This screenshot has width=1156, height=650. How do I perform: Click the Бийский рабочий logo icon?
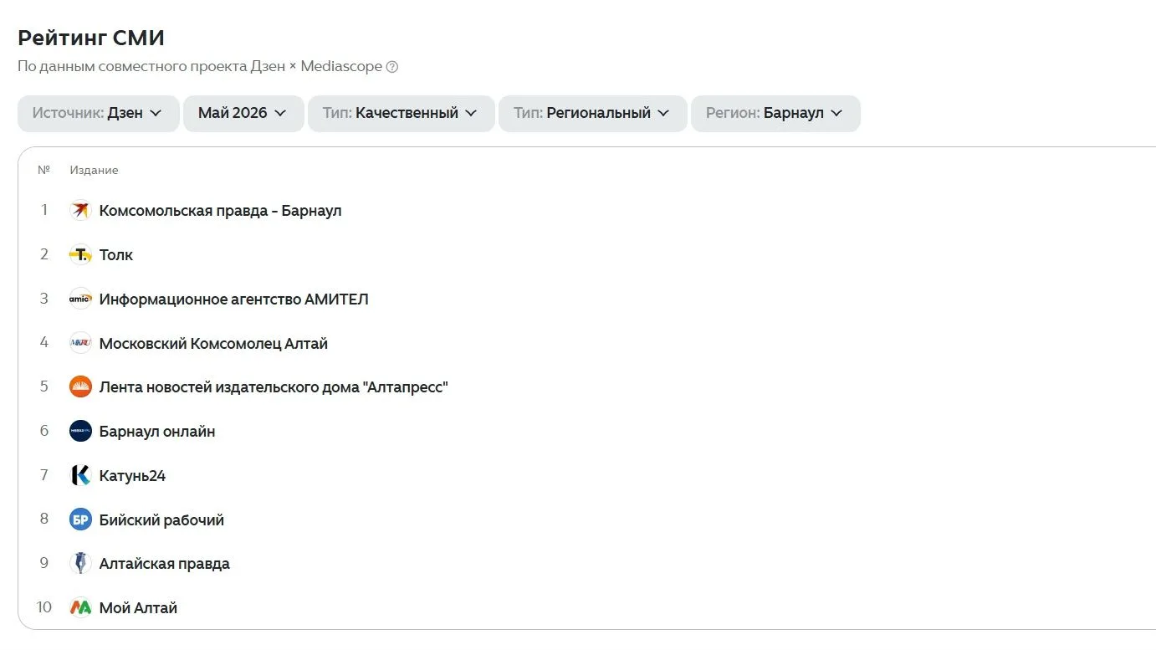tap(80, 519)
